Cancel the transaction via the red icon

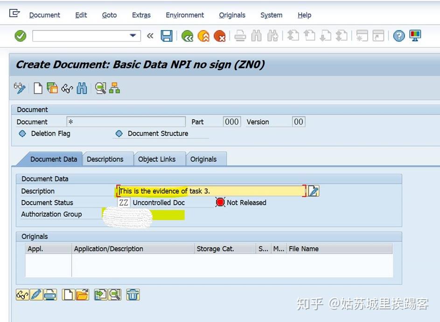pyautogui.click(x=219, y=36)
